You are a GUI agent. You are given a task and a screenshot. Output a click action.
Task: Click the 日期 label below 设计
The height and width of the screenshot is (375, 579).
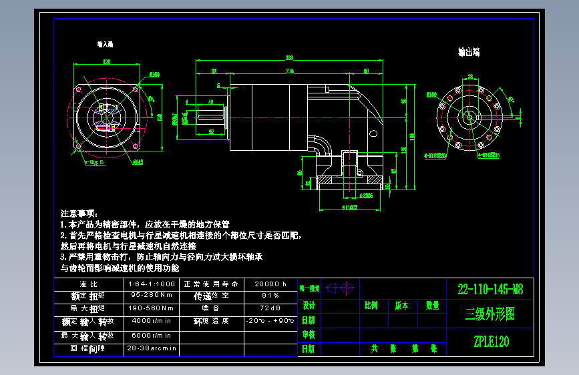[309, 320]
